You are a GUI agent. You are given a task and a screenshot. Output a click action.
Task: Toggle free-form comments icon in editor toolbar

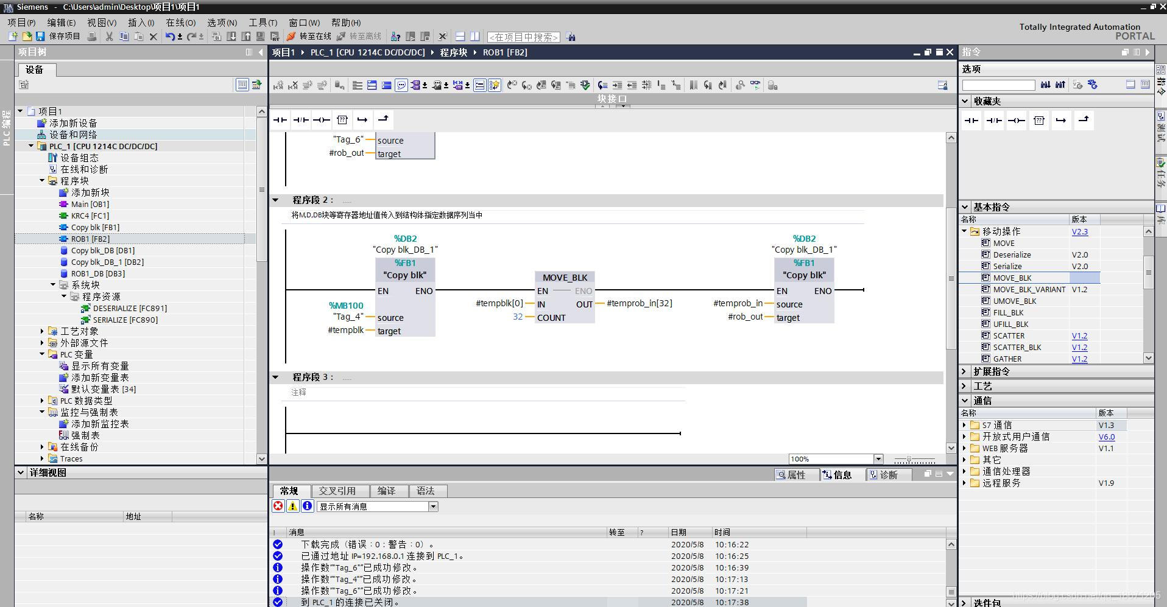pos(401,85)
